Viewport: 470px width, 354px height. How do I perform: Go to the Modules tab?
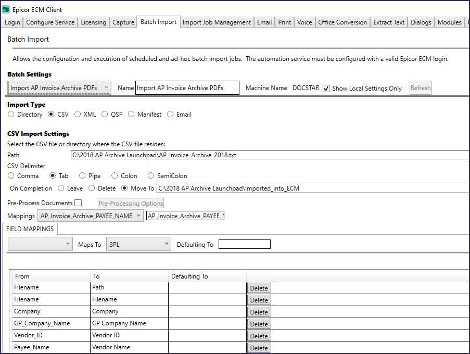click(x=449, y=22)
